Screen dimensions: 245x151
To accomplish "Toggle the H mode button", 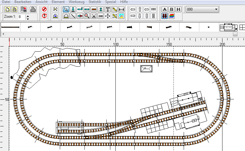I will [179, 9].
